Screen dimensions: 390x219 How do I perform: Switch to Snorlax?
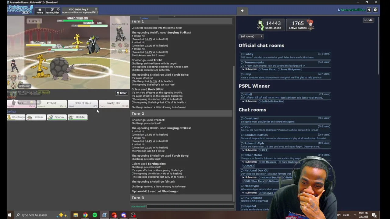pos(57,117)
